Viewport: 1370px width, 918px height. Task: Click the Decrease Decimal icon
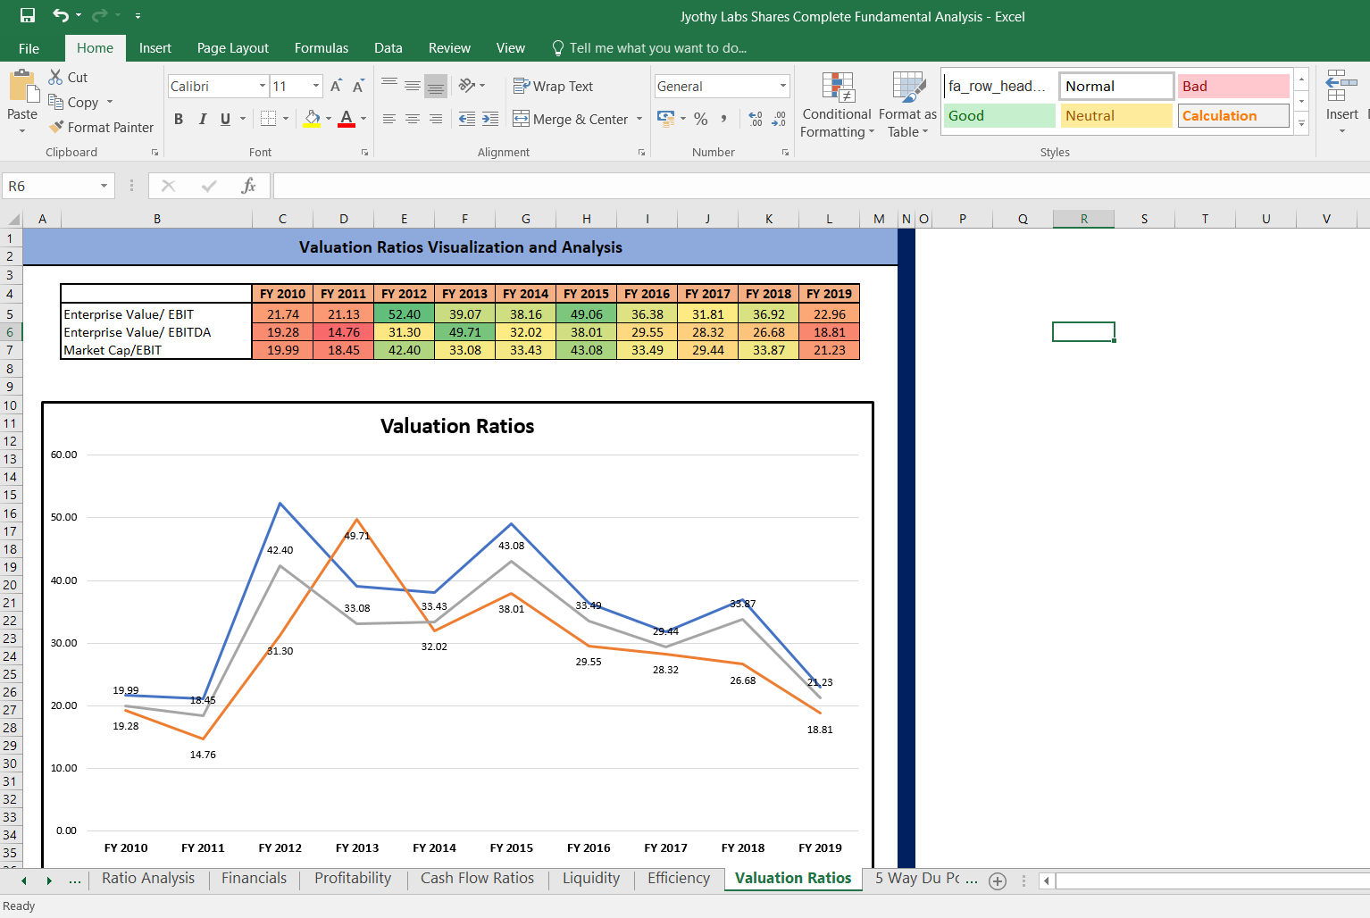pos(779,119)
